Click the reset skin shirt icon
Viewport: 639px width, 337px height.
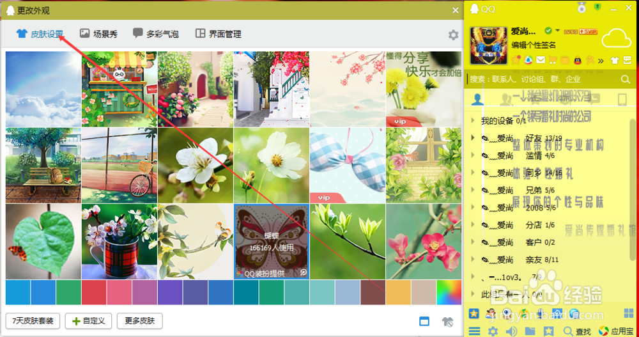[x=447, y=322]
